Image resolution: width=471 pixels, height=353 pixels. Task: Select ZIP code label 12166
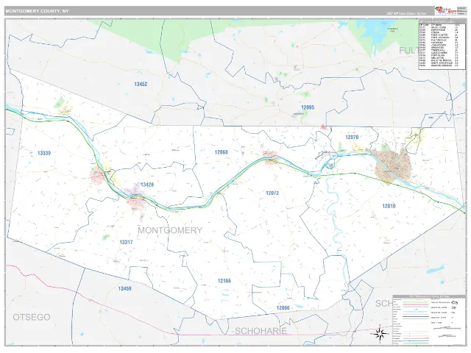click(x=224, y=281)
